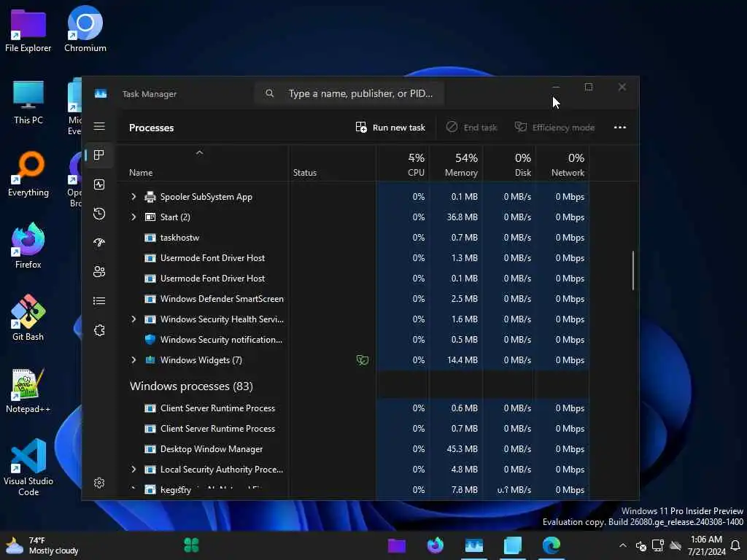This screenshot has width=747, height=560.
Task: Open the notifications bell
Action: tap(735, 545)
